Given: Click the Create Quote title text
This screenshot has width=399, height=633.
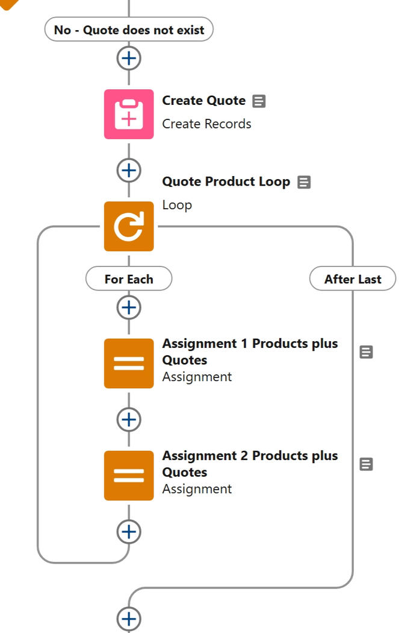Looking at the screenshot, I should click(203, 101).
